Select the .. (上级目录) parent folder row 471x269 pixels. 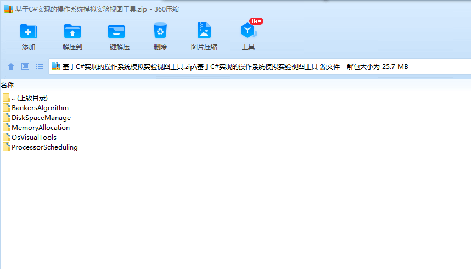25,98
